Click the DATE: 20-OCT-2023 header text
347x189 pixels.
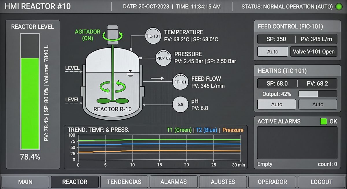pos(146,6)
